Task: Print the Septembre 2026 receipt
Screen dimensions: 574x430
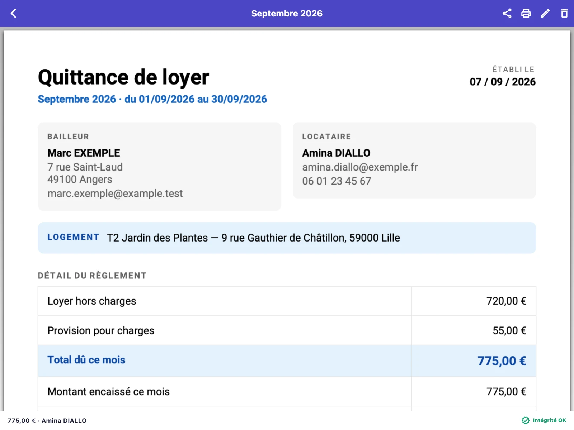Action: pyautogui.click(x=526, y=14)
